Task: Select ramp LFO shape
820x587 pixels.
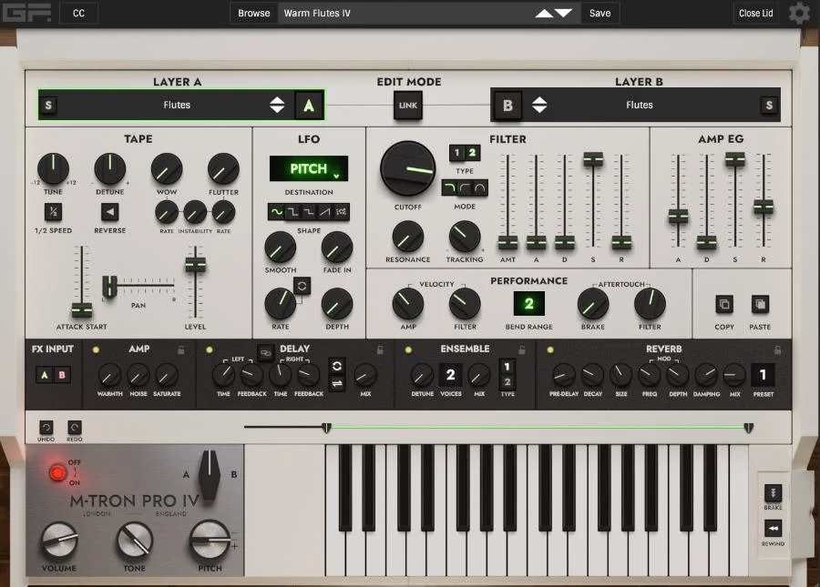Action: [325, 211]
